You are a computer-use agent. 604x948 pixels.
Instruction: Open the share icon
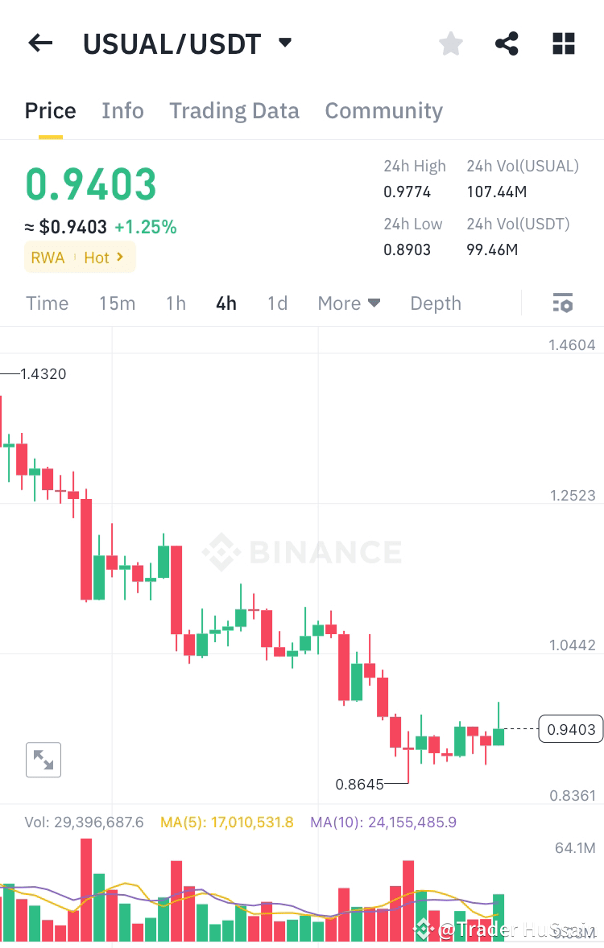click(x=506, y=43)
